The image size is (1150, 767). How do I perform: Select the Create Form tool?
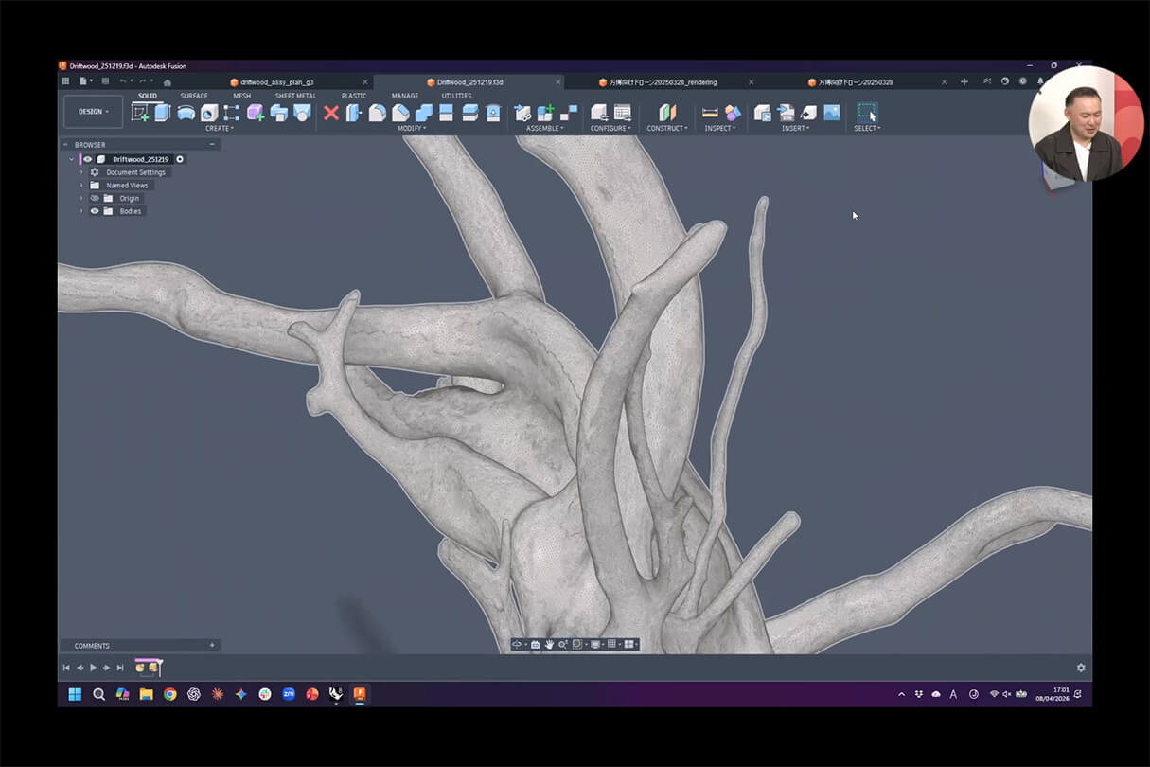pos(255,113)
